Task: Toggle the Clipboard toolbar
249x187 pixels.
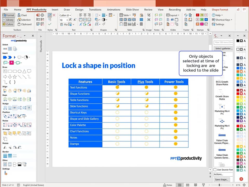Action: tap(24, 24)
